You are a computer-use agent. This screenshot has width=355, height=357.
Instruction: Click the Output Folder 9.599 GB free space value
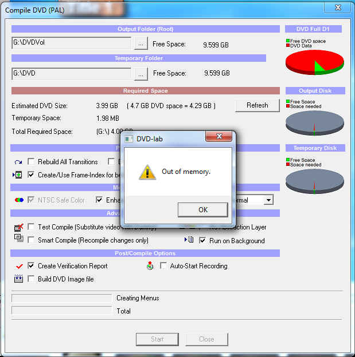pos(216,45)
